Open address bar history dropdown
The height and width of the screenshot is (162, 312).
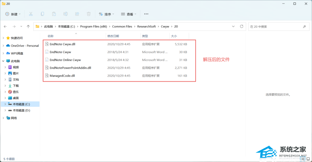point(233,26)
